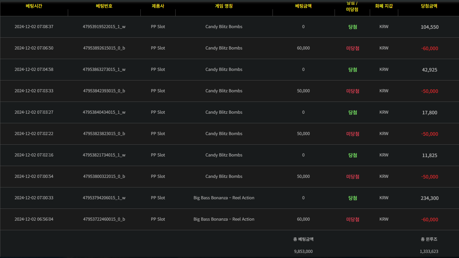The height and width of the screenshot is (258, 459).
Task: Click 당첨 status in the 07:00:33 row
Action: click(x=352, y=198)
